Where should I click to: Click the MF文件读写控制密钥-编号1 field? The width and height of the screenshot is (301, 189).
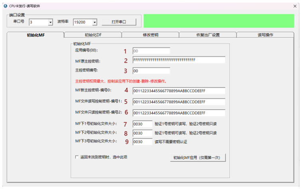[178, 101]
